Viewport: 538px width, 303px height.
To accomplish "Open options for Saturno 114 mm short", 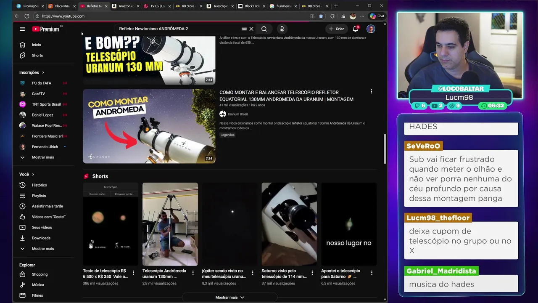I will pos(312,273).
